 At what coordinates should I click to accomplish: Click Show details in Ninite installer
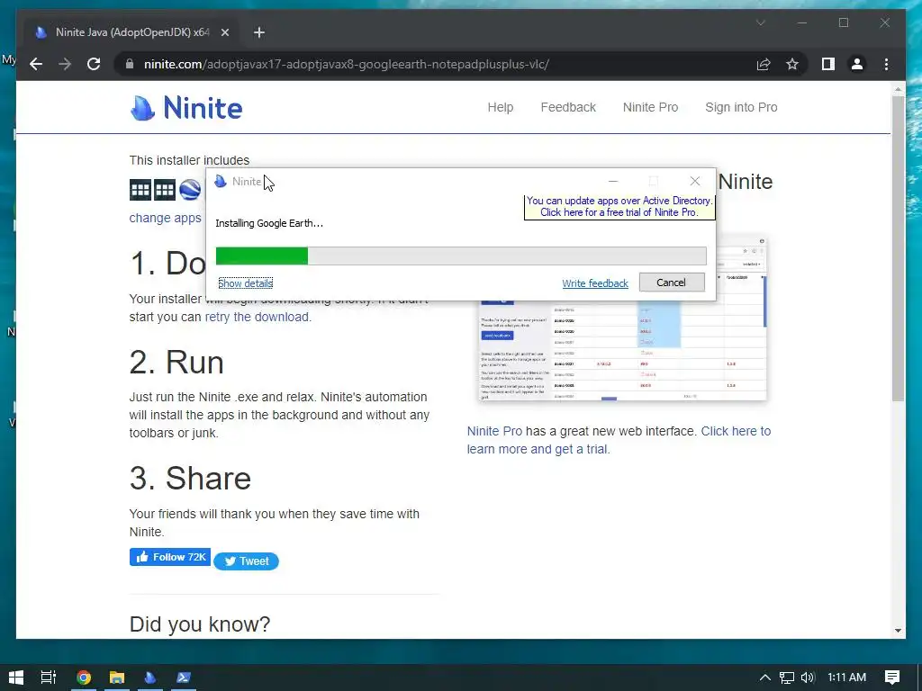tap(245, 283)
